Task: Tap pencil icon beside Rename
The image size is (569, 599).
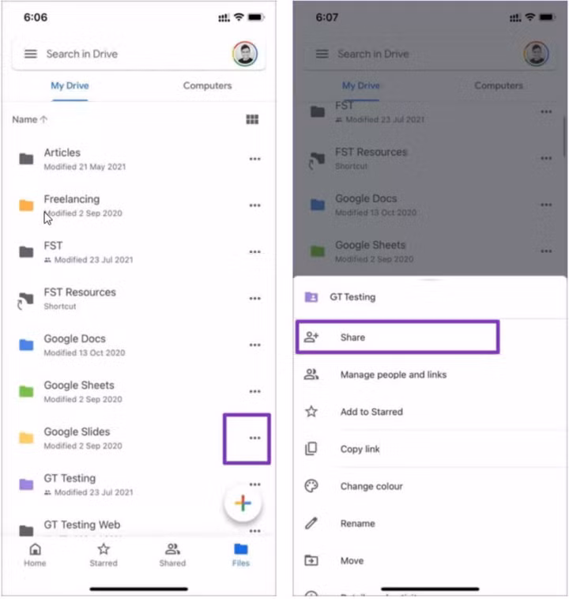Action: pyautogui.click(x=311, y=523)
